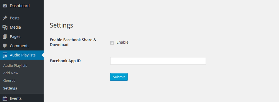Select Add New under Audio Playlists
The width and height of the screenshot is (279, 102).
[11, 73]
